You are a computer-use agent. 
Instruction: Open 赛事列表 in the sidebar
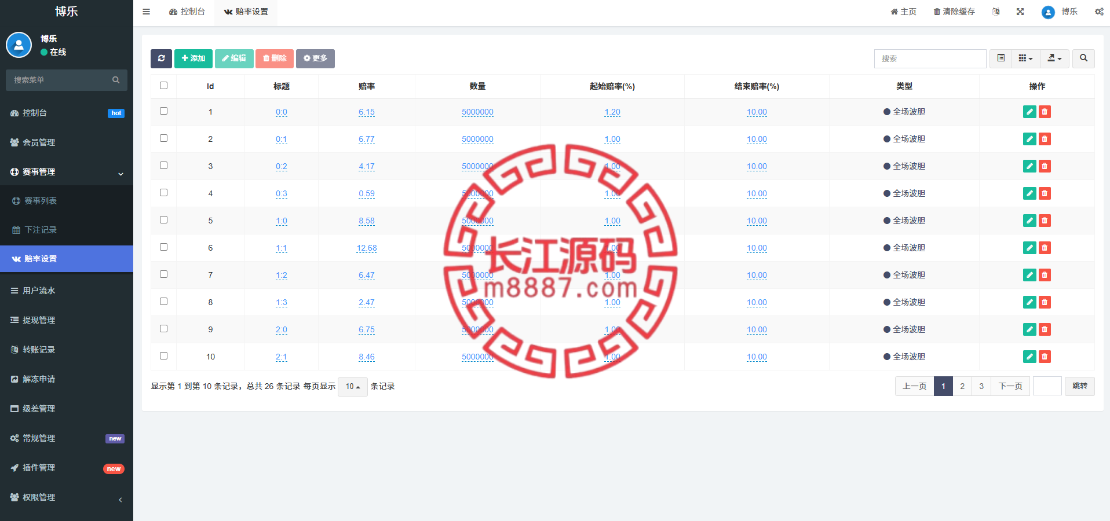click(x=67, y=201)
